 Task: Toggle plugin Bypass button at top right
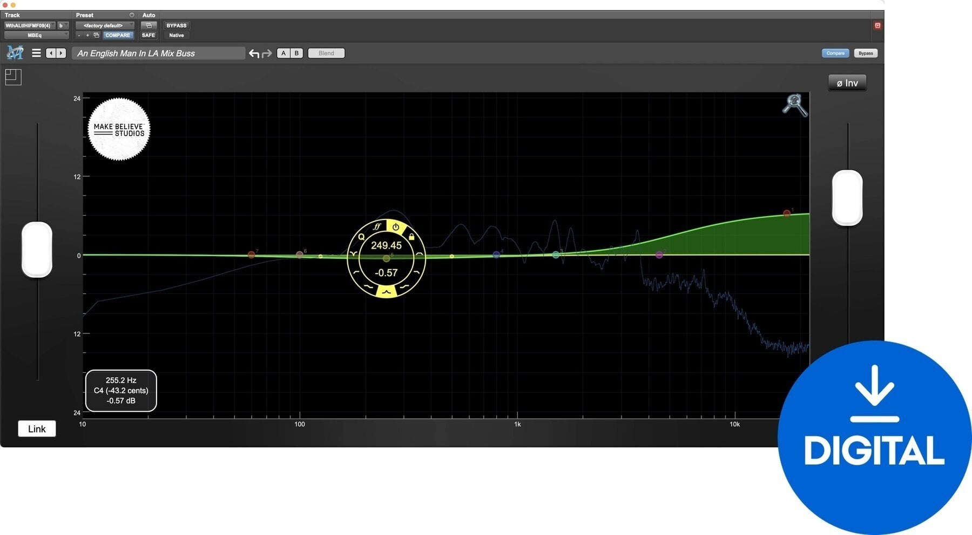click(866, 53)
